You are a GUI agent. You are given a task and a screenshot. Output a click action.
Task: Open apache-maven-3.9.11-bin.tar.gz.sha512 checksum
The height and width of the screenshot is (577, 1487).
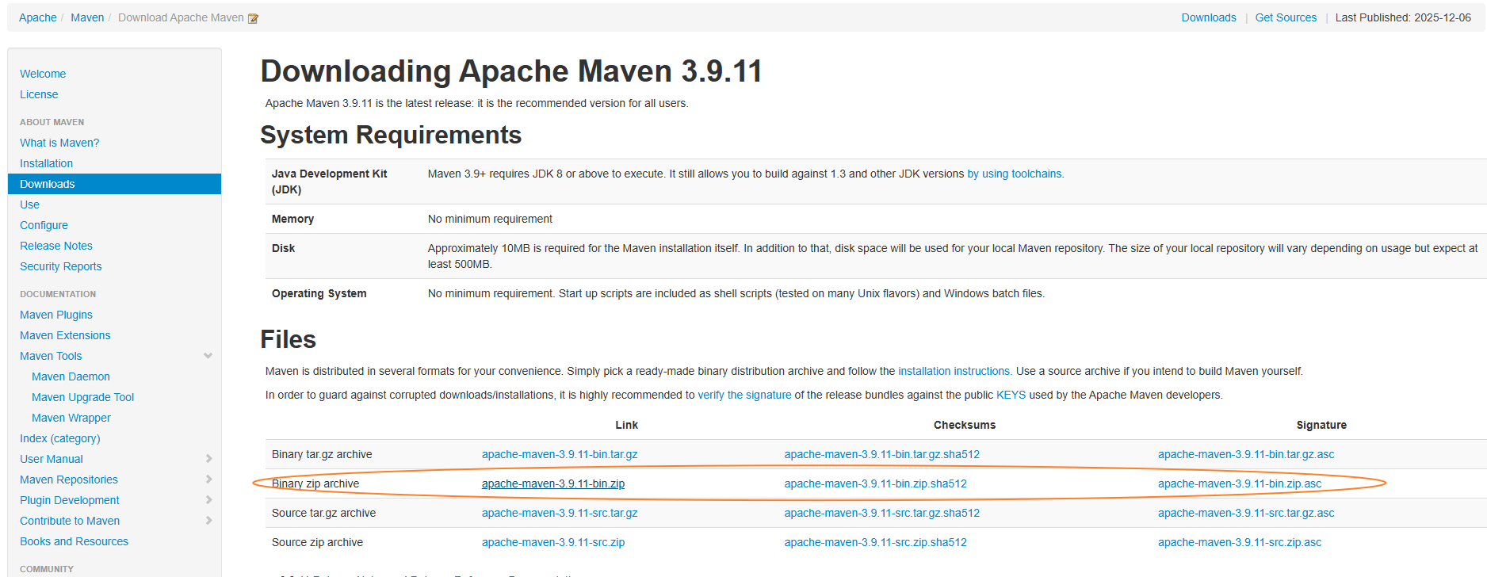click(x=882, y=454)
